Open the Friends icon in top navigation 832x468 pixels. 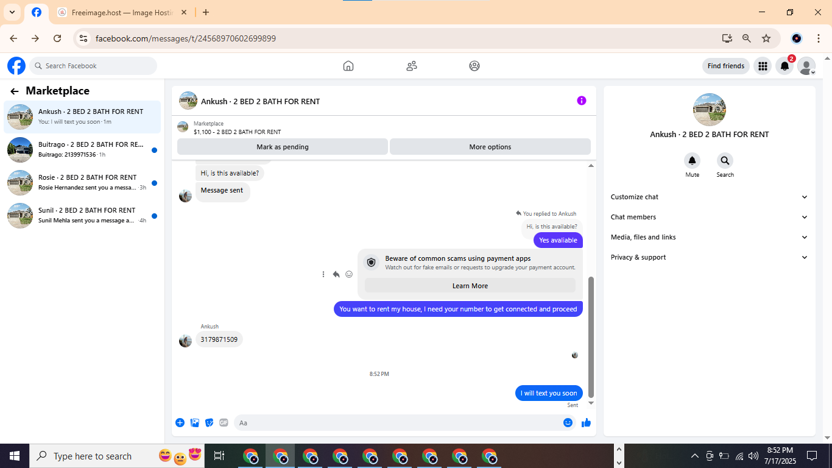412,66
